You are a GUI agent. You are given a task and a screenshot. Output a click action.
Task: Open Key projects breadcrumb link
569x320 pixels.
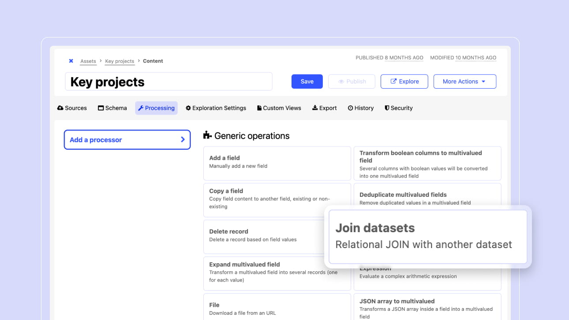pyautogui.click(x=120, y=61)
